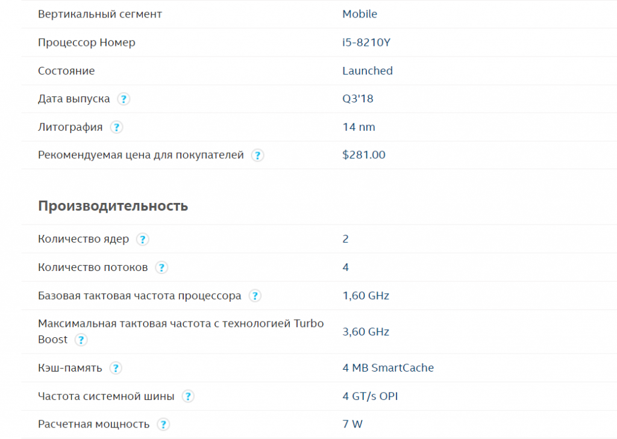Image resolution: width=617 pixels, height=439 pixels.
Task: Click the Кэш-память question mark icon
Action: click(116, 369)
